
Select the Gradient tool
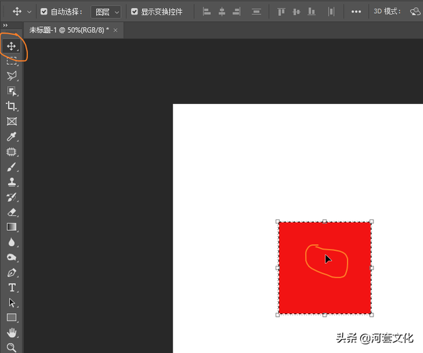(12, 227)
